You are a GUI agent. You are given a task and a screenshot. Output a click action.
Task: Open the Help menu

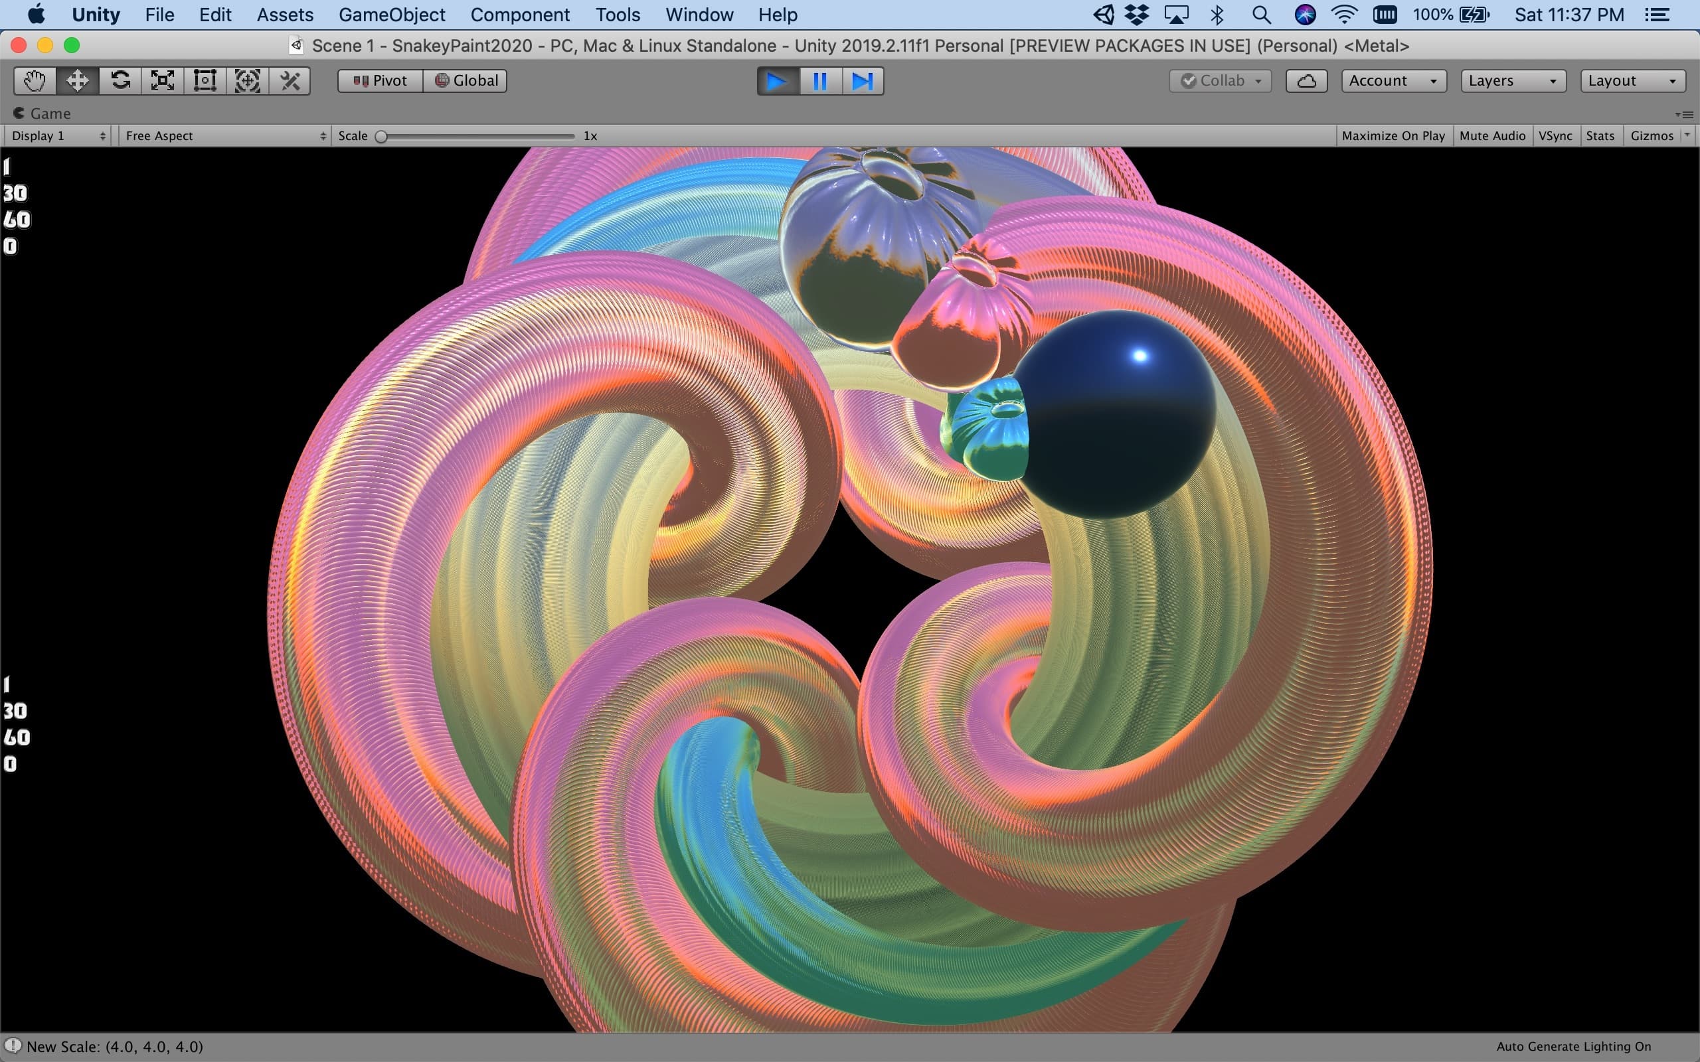coord(778,15)
